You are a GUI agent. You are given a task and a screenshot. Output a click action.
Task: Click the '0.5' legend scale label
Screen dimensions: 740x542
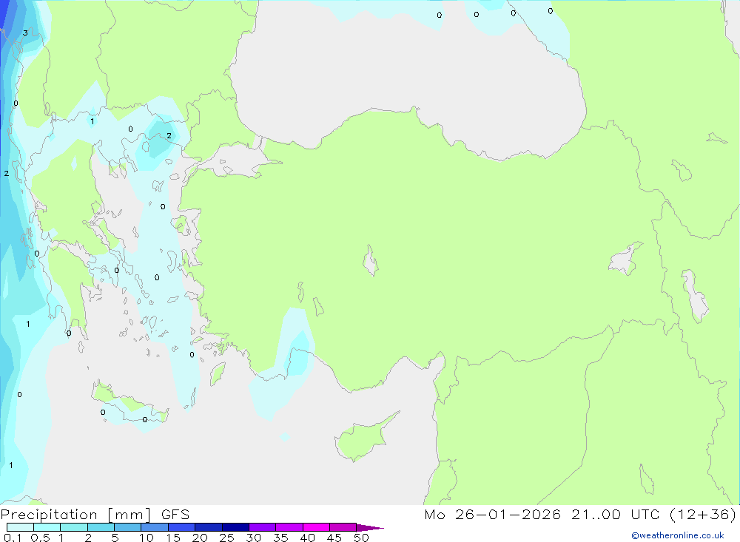[40, 538]
